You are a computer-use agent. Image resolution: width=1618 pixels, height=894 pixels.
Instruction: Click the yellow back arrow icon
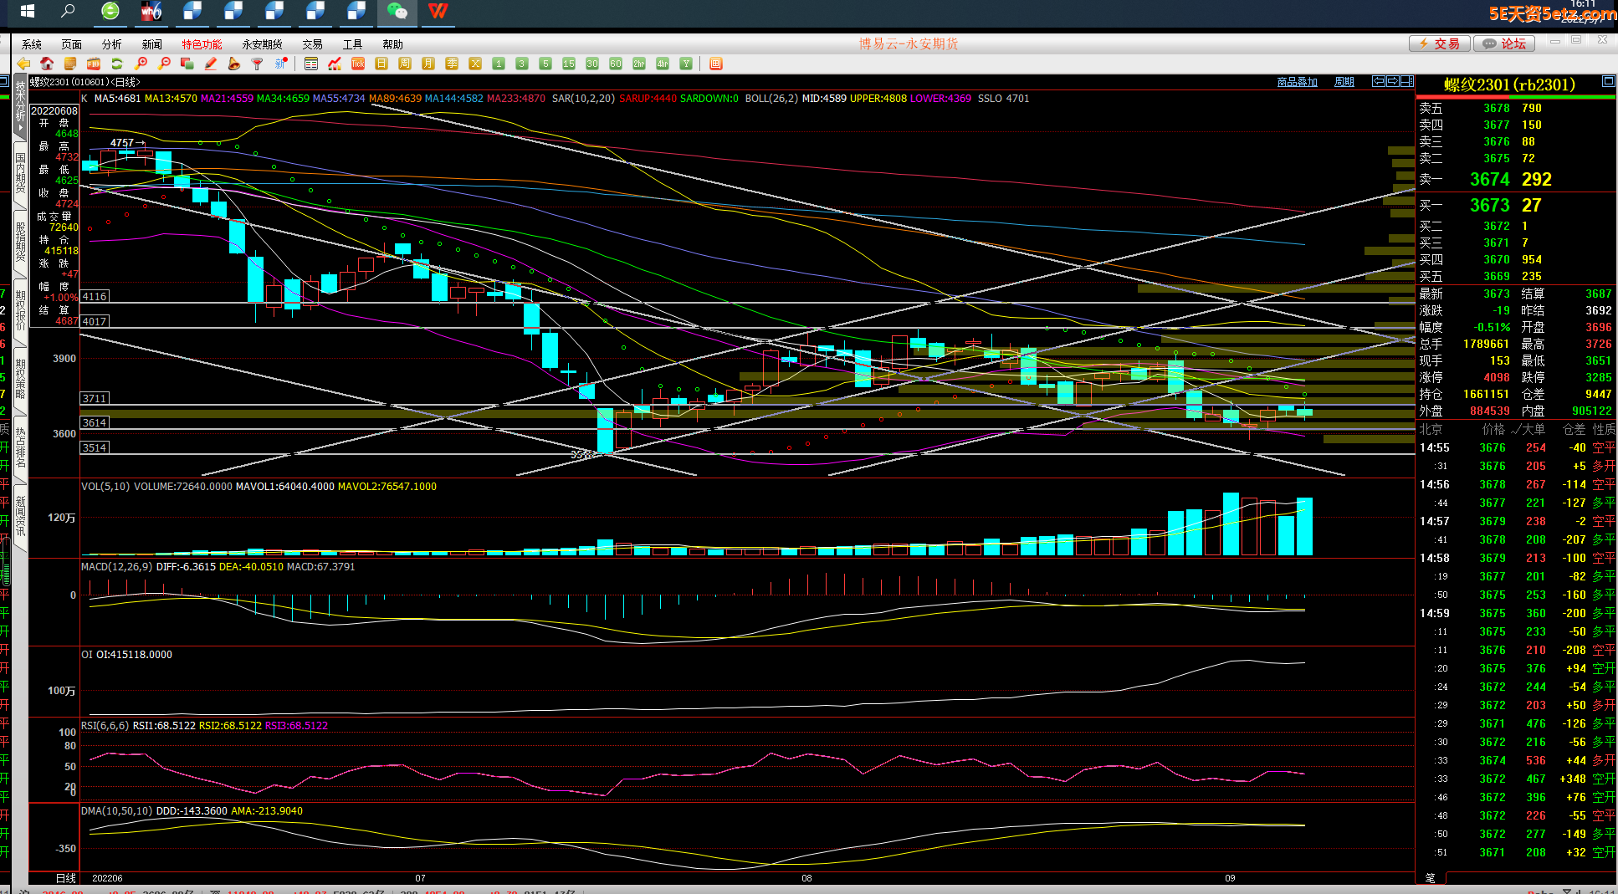23,64
